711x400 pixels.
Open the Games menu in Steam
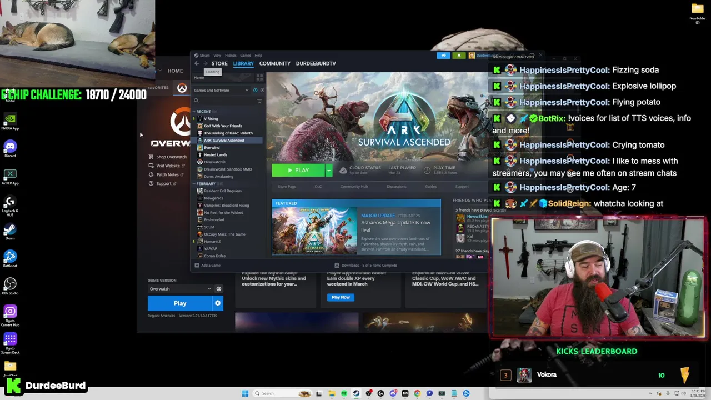click(x=245, y=56)
